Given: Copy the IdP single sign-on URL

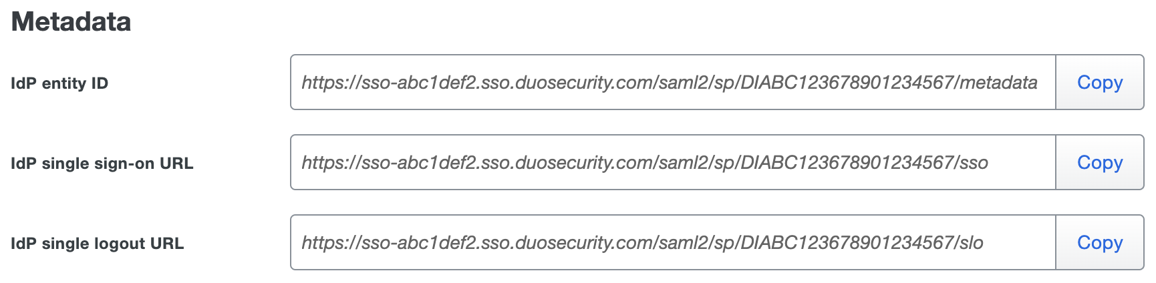Looking at the screenshot, I should pos(1099,163).
